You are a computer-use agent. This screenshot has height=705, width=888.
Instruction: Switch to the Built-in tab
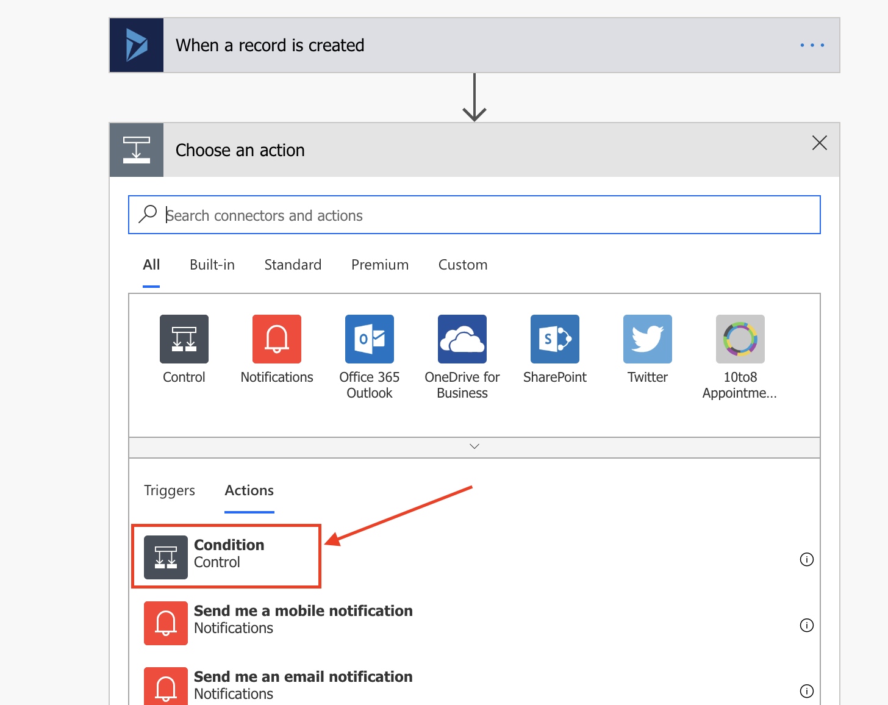[x=212, y=265]
